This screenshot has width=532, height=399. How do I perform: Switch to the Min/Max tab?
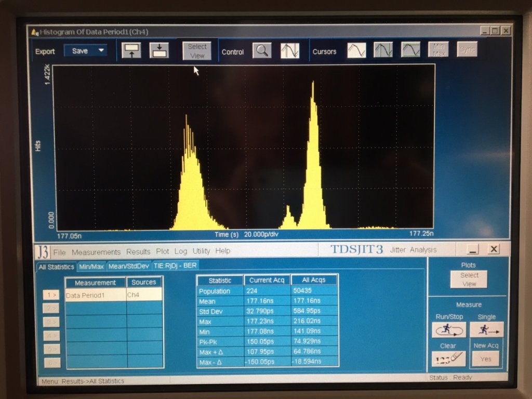91,266
